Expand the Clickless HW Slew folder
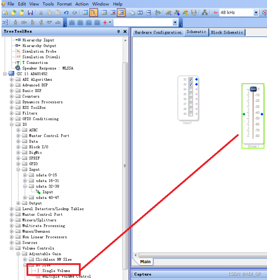 tap(25, 260)
